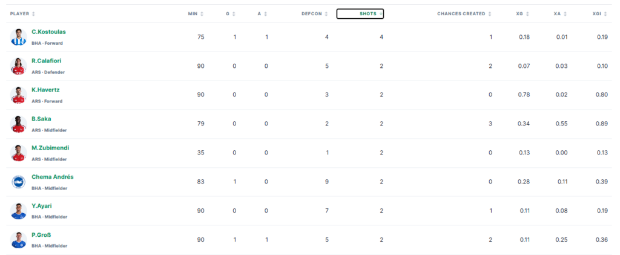
Task: Open Y.Ayari player name link
Action: (42, 205)
